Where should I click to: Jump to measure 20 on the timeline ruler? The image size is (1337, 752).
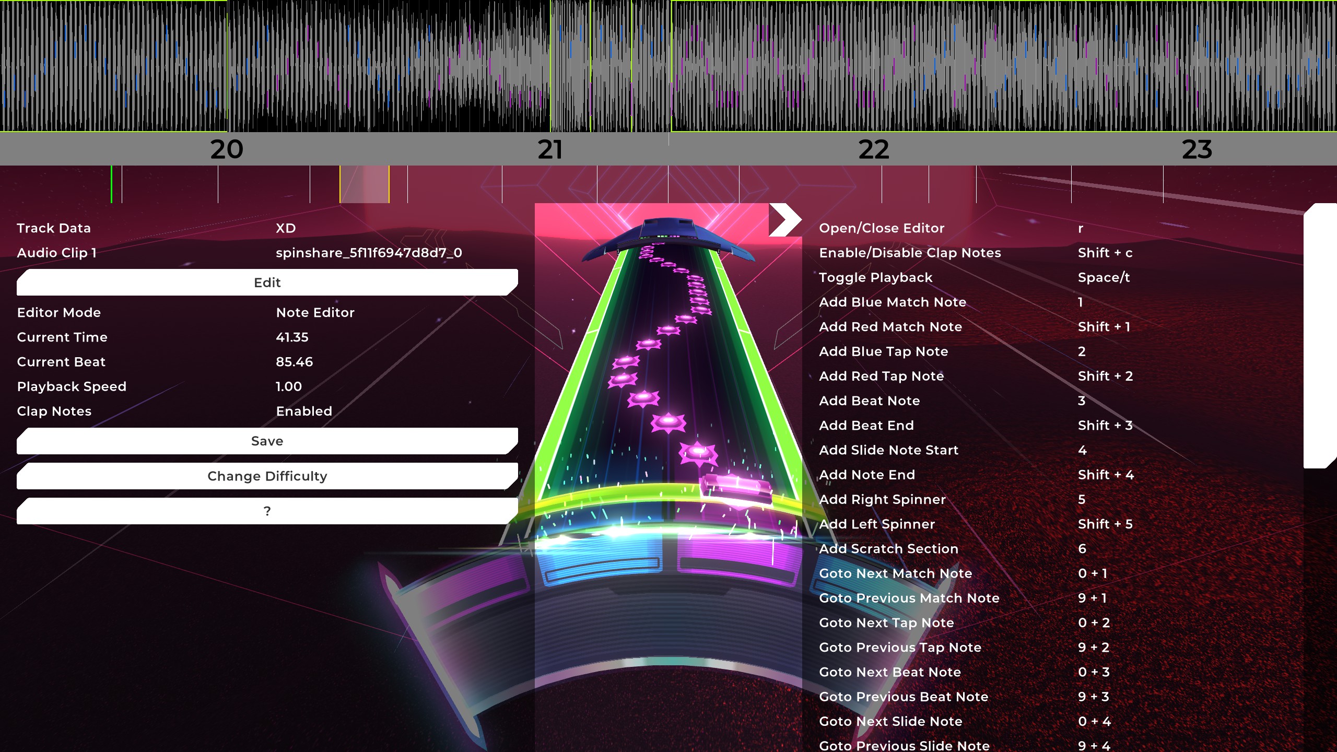pos(227,149)
